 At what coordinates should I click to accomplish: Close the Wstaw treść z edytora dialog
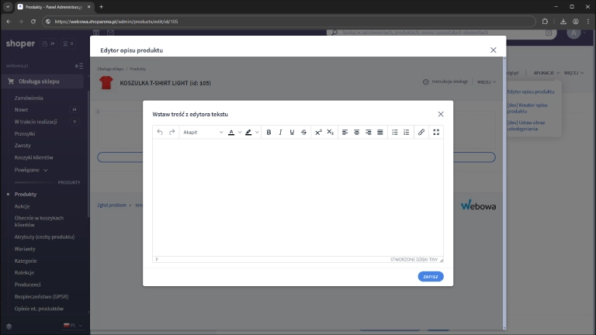[x=441, y=114]
